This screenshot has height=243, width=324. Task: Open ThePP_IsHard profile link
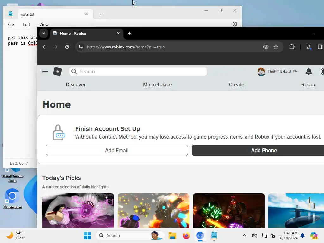click(x=279, y=72)
